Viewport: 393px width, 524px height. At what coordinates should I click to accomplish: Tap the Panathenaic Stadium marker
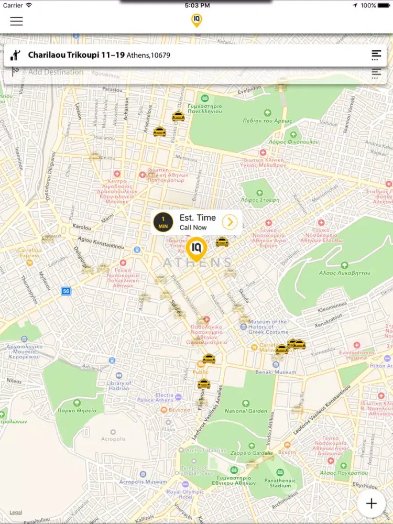[x=280, y=473]
